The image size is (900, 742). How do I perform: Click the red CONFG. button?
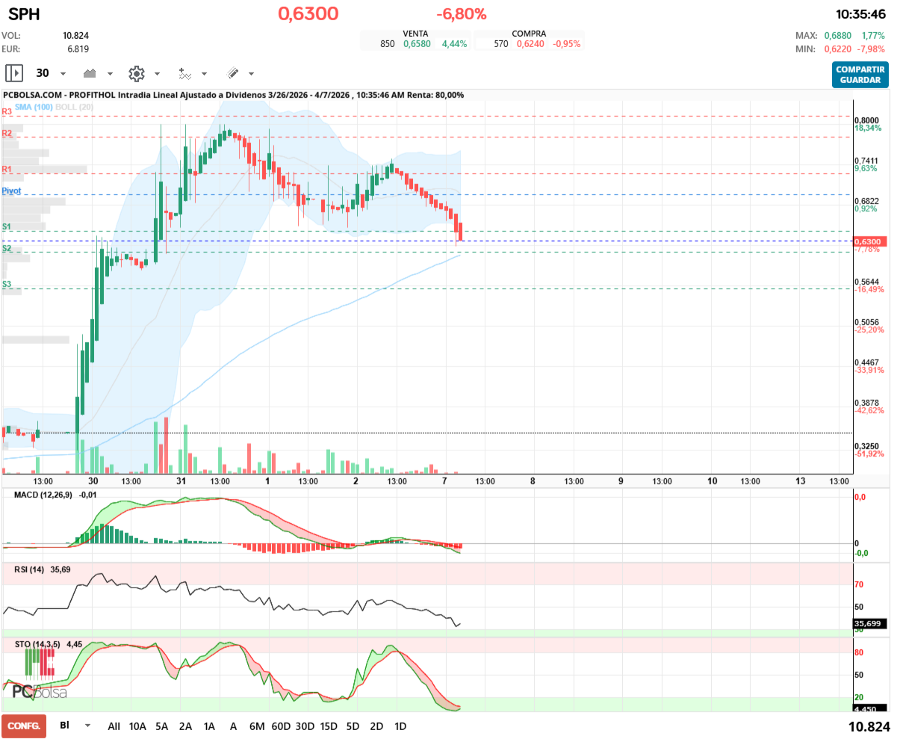click(x=24, y=726)
